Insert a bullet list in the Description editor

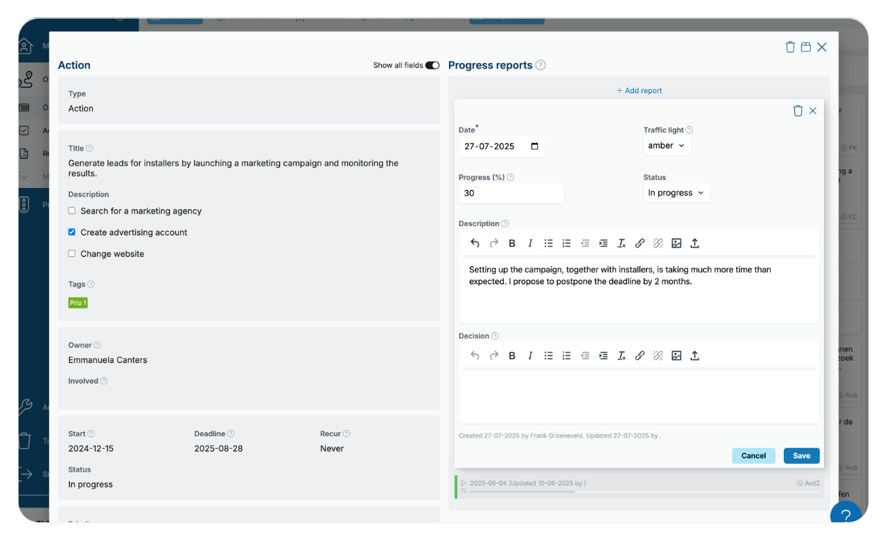pyautogui.click(x=548, y=243)
